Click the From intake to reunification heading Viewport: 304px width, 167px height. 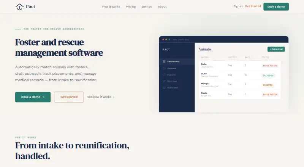coord(72,151)
